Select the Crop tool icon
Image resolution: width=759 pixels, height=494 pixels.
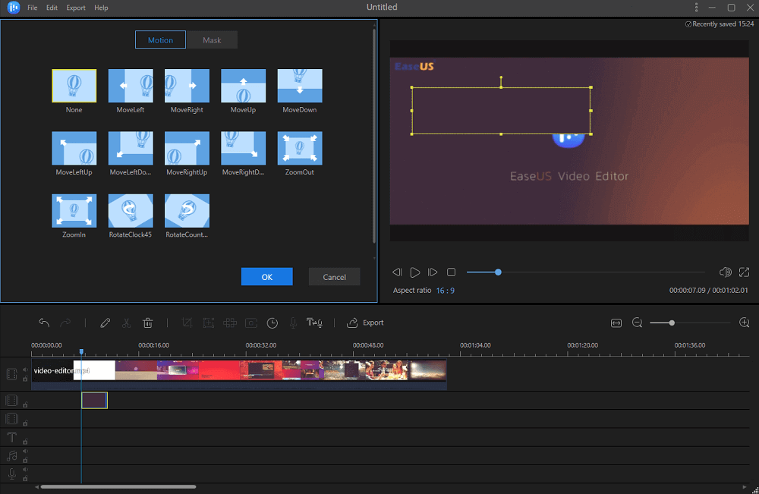point(187,323)
